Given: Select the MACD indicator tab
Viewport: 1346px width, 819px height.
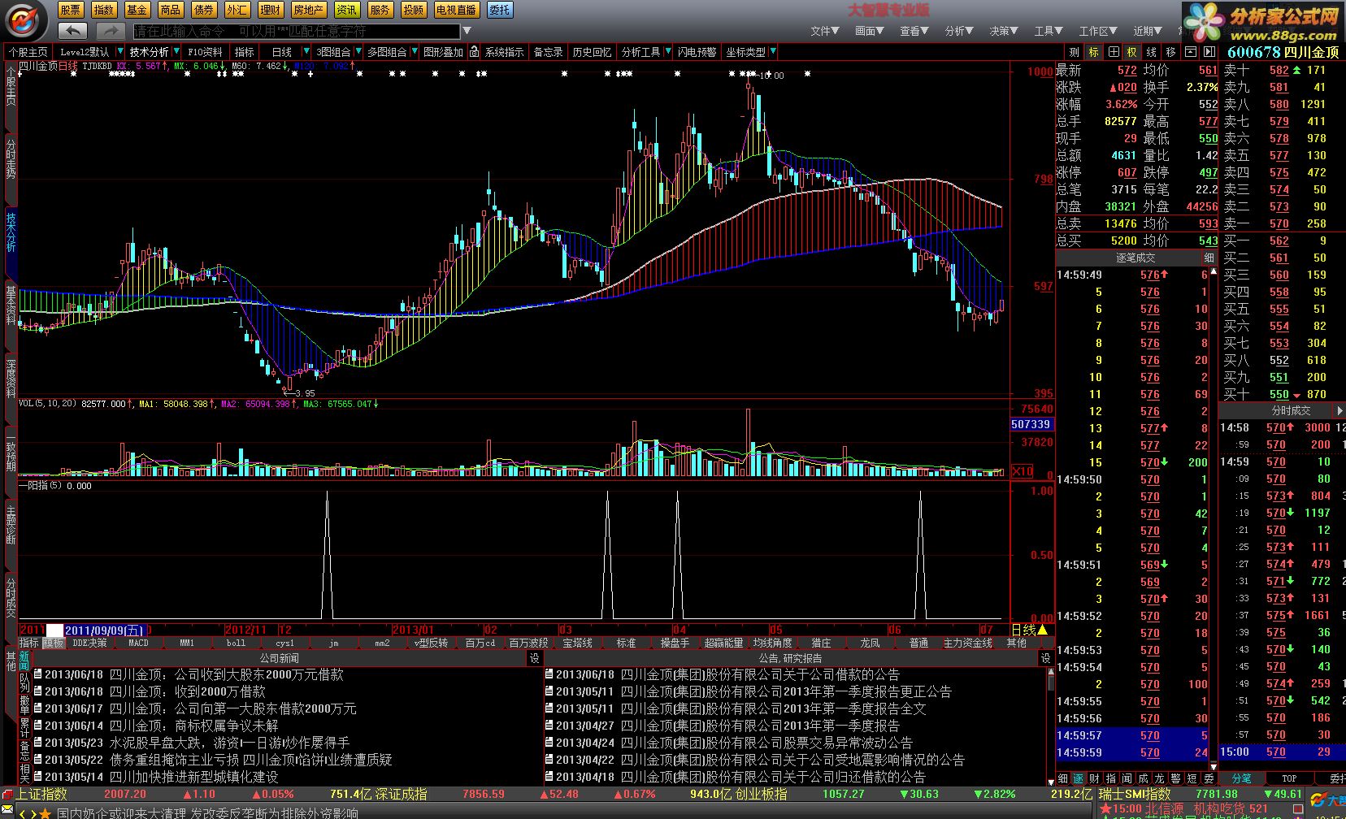Looking at the screenshot, I should pyautogui.click(x=138, y=643).
